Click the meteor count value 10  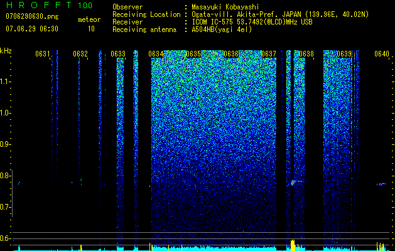pos(91,29)
